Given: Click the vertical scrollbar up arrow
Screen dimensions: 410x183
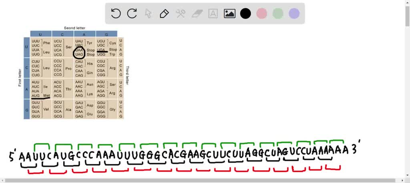Looking at the screenshot, I should click(407, 2).
